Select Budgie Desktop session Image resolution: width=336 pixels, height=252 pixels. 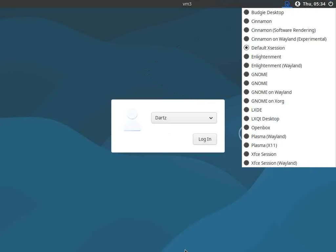pyautogui.click(x=289, y=12)
